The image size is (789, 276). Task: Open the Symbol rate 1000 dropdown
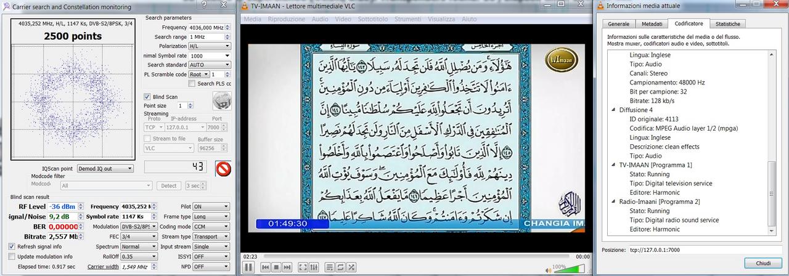210,55
